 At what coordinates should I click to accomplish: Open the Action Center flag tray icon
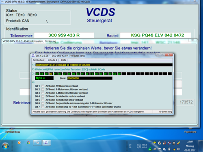coord(160,149)
